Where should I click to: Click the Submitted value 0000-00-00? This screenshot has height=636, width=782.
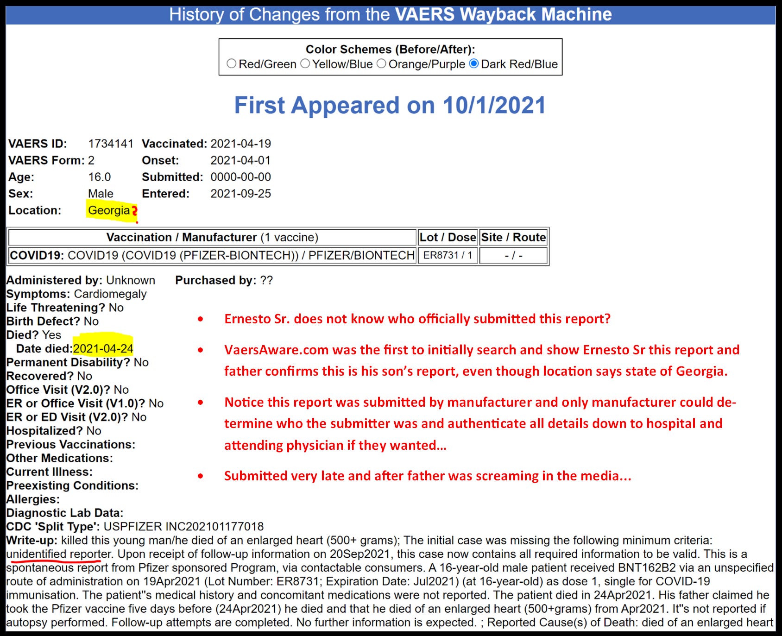point(240,177)
